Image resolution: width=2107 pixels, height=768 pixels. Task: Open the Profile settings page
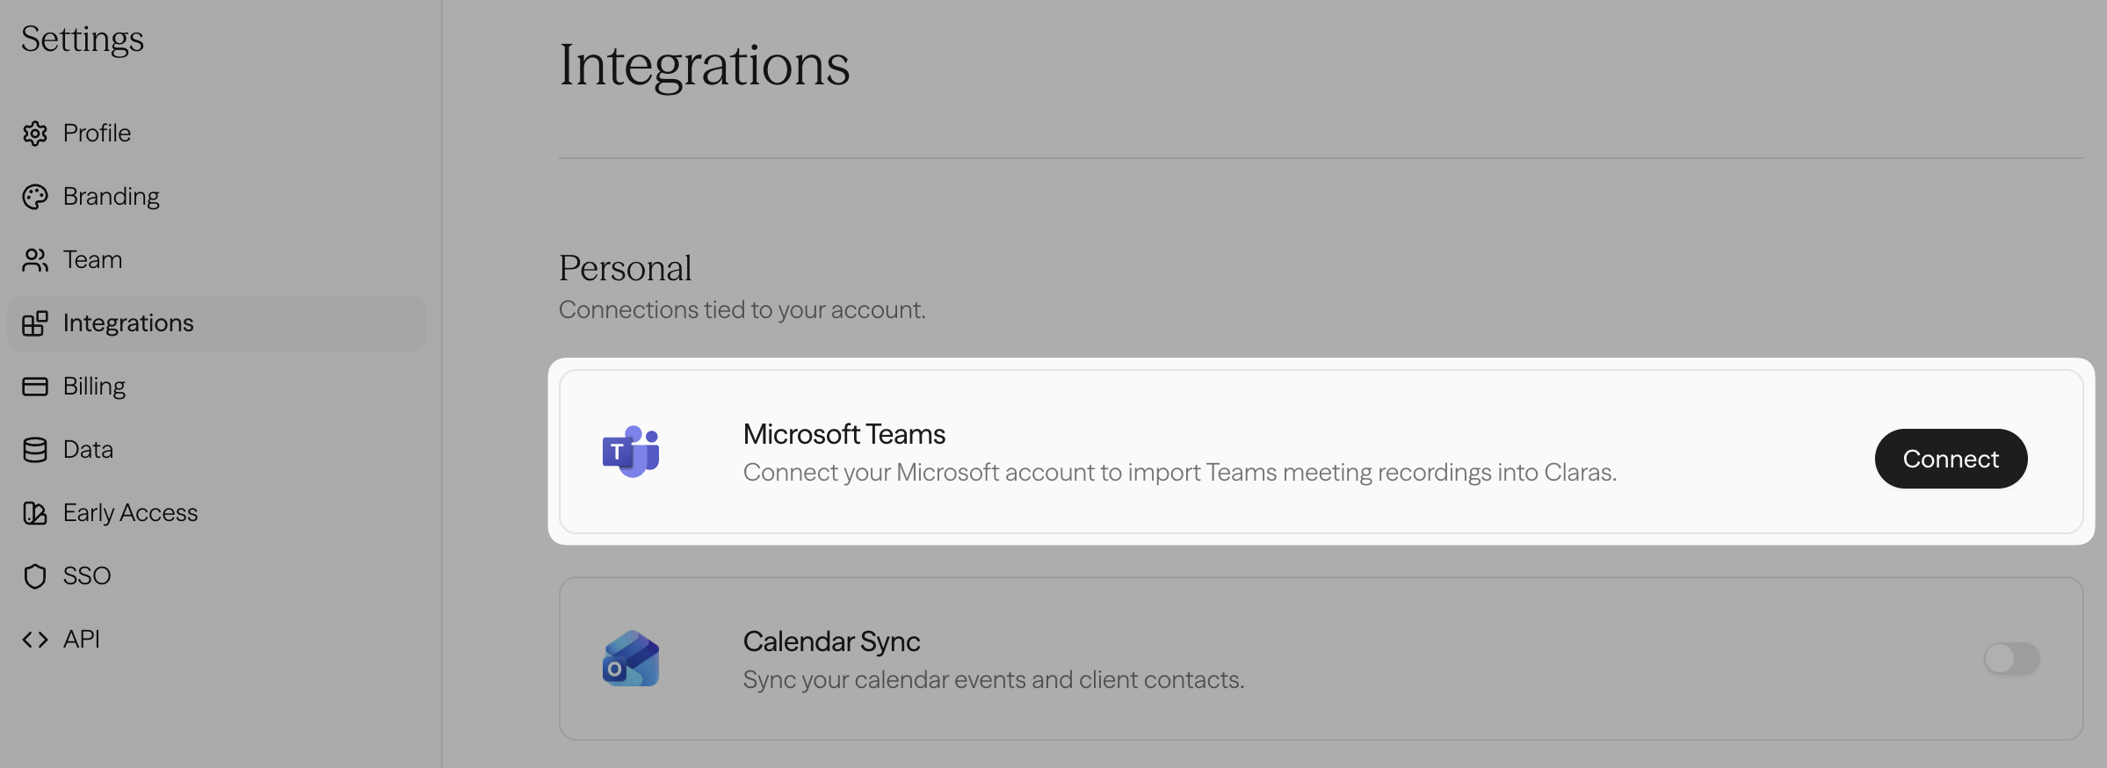click(217, 134)
